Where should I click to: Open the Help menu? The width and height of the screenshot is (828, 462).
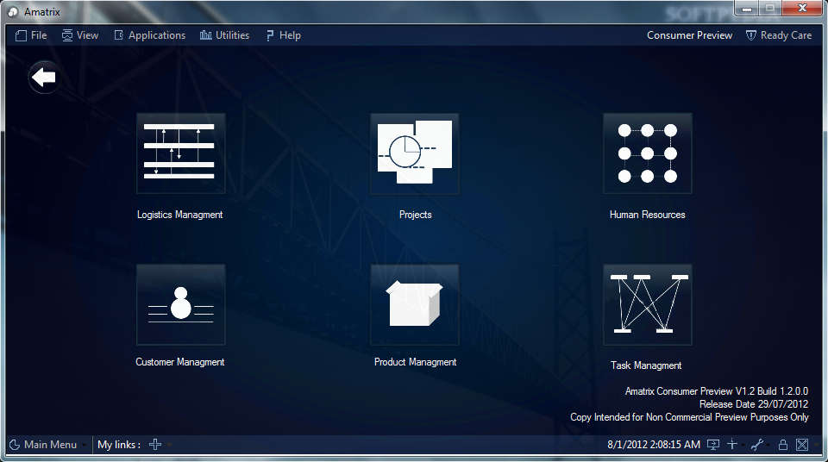tap(283, 35)
